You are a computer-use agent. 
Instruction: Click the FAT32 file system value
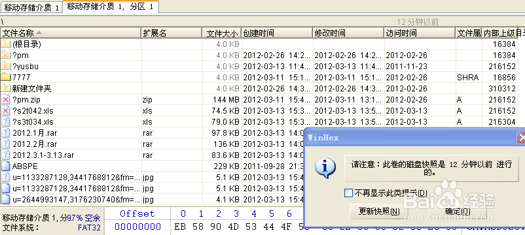[x=89, y=228]
